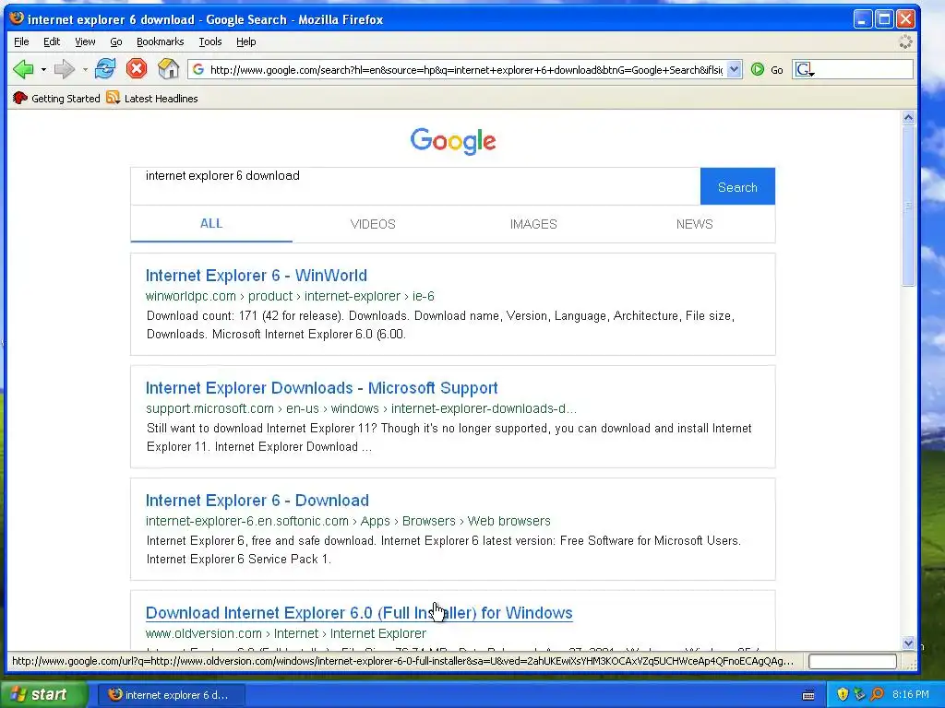The image size is (945, 708).
Task: Open the Tools menu
Action: coord(210,41)
